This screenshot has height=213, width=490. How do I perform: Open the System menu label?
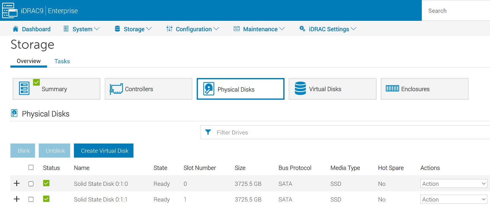(82, 29)
